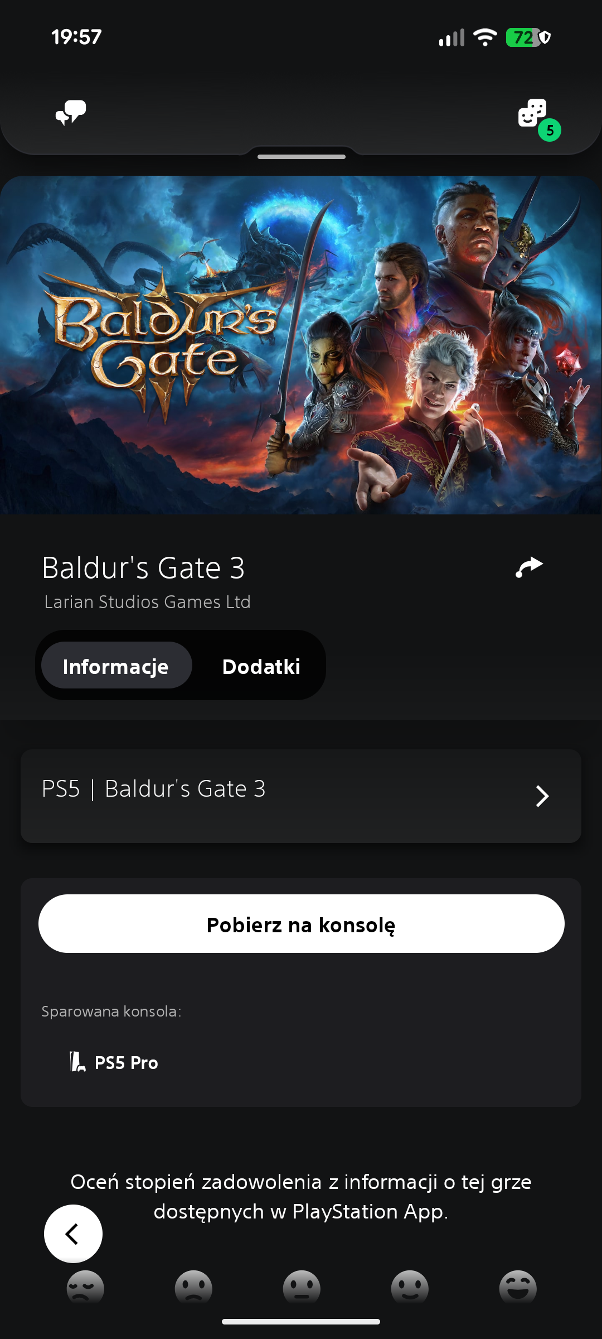The image size is (602, 1339).
Task: Switch to the Dodatki tab
Action: point(261,666)
